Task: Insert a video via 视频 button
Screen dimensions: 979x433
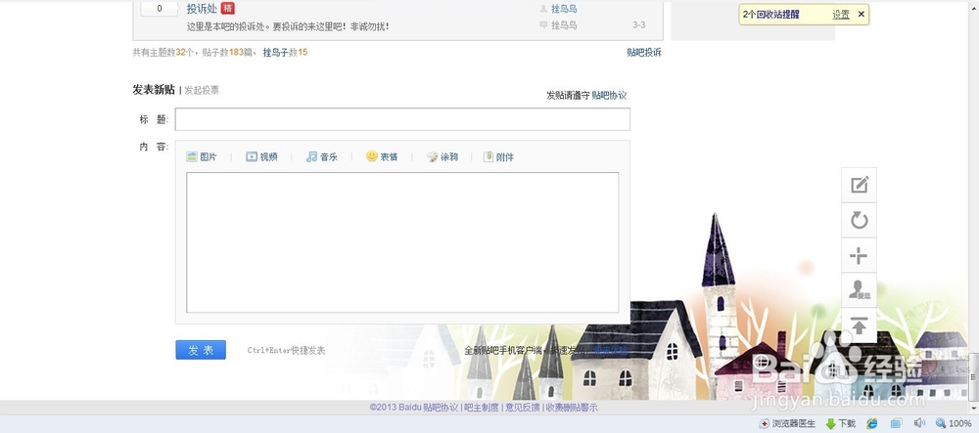Action: (261, 157)
